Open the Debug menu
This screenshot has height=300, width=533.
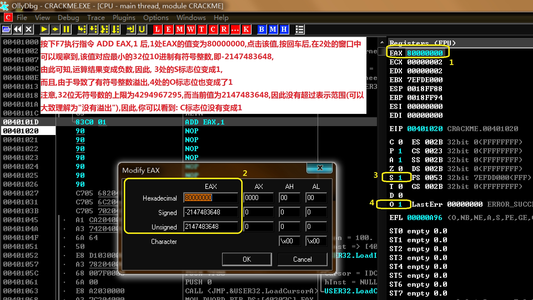click(68, 17)
